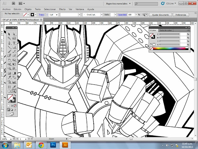
Task: Select the Rectangle shape tool
Action: point(14,47)
